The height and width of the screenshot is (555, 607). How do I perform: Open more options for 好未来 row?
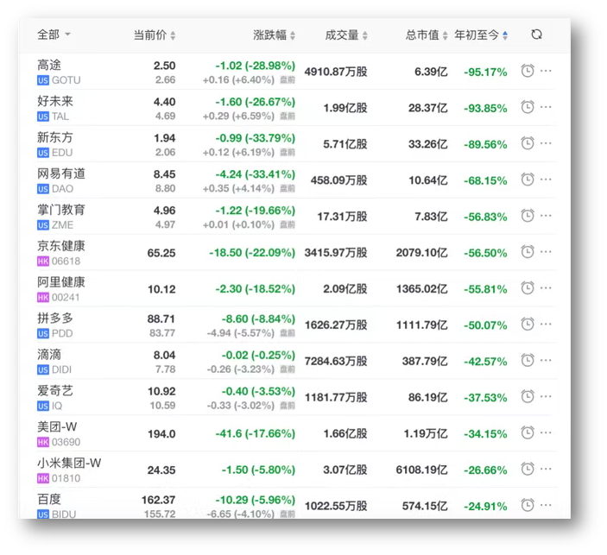pos(546,107)
